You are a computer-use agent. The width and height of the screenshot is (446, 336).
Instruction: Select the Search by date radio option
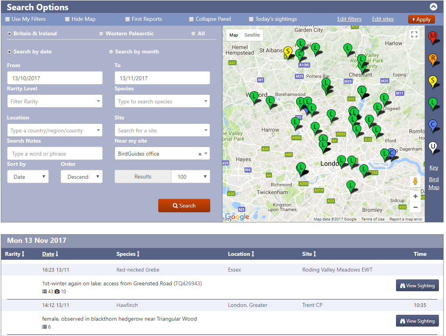[x=9, y=52]
